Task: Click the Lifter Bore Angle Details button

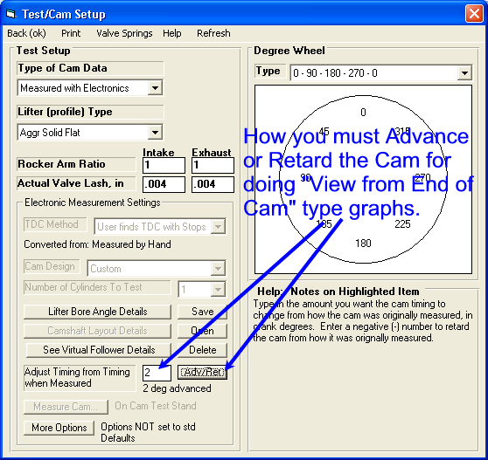Action: 97,312
